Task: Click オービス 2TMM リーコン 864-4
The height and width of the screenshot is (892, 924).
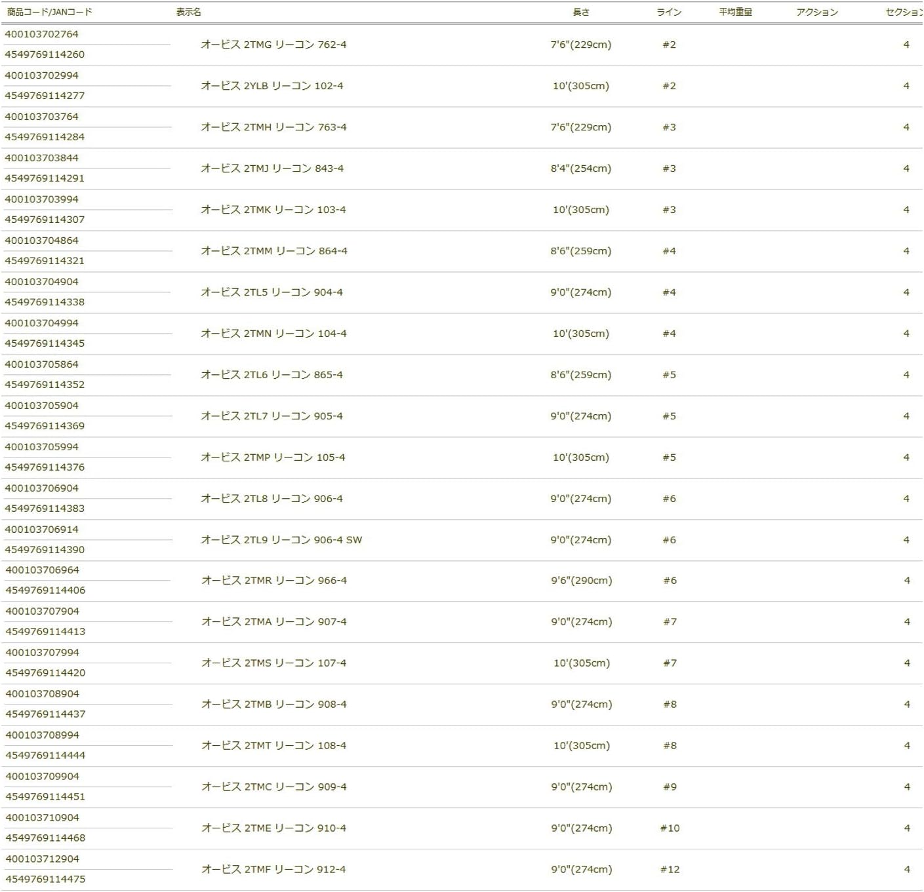Action: pyautogui.click(x=274, y=251)
